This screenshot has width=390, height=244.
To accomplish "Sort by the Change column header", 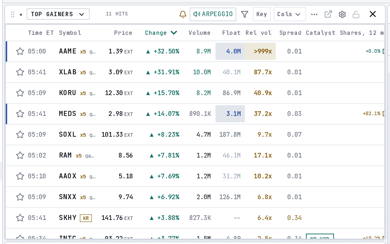I will pyautogui.click(x=161, y=33).
